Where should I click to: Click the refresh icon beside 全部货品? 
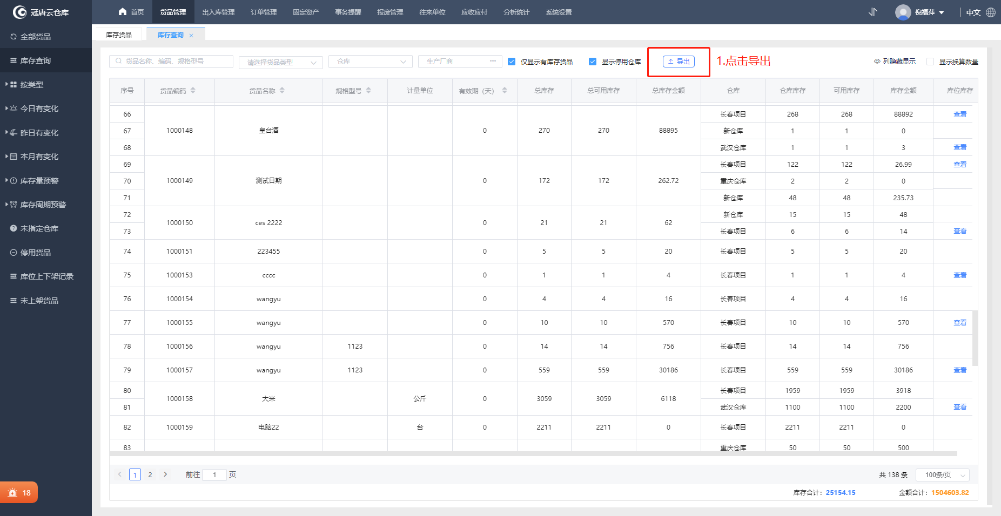tap(14, 37)
